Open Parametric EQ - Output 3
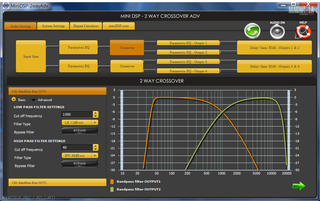320x201 pixels. coord(188,62)
